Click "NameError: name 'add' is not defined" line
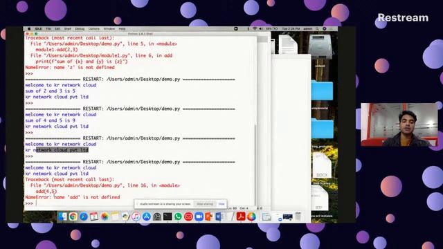The height and width of the screenshot is (249, 443). pos(72,197)
